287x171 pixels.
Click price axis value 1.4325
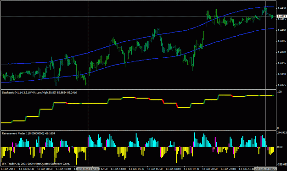pyautogui.click(x=281, y=85)
